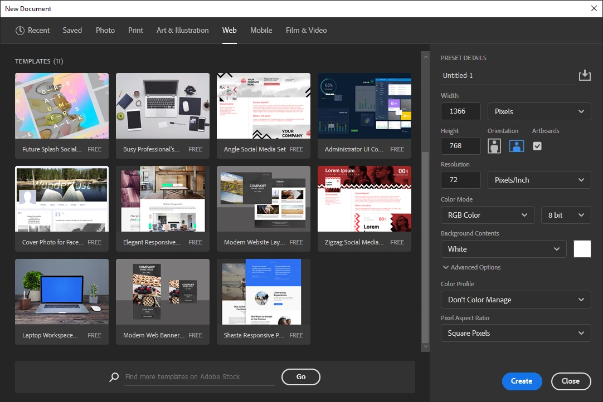
Task: Click the Create button
Action: [x=522, y=381]
